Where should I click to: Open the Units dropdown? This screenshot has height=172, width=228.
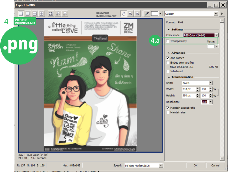tap(210, 83)
